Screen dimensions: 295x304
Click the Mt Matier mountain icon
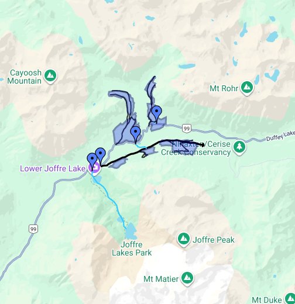(187, 278)
